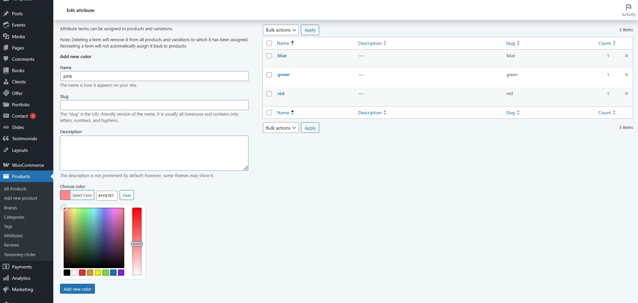The height and width of the screenshot is (303, 638).
Task: Toggle the select-all checkbox in table header
Action: click(x=269, y=43)
